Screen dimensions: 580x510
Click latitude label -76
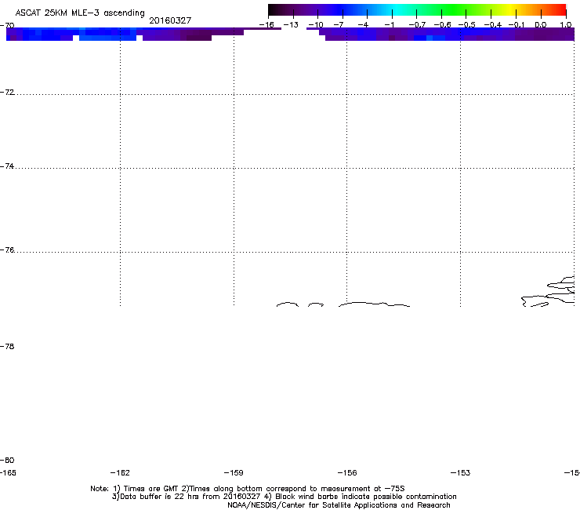[x=7, y=250]
